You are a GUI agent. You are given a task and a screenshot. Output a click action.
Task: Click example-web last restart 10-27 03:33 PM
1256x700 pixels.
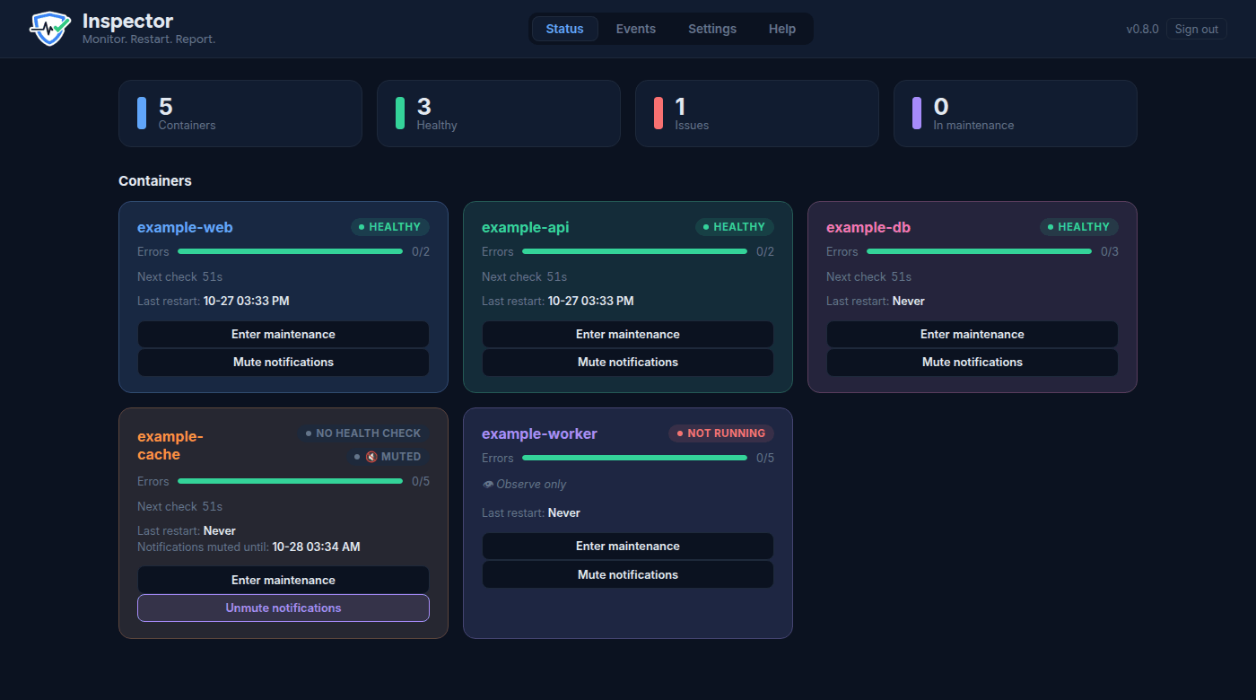[247, 301]
